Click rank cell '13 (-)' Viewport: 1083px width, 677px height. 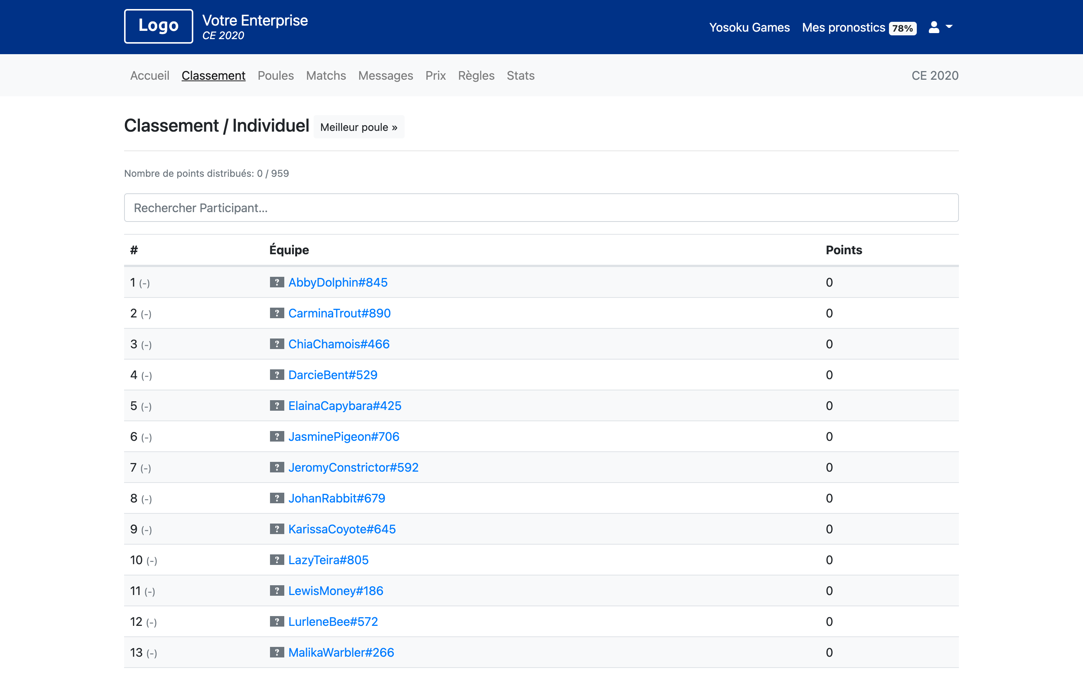(144, 653)
